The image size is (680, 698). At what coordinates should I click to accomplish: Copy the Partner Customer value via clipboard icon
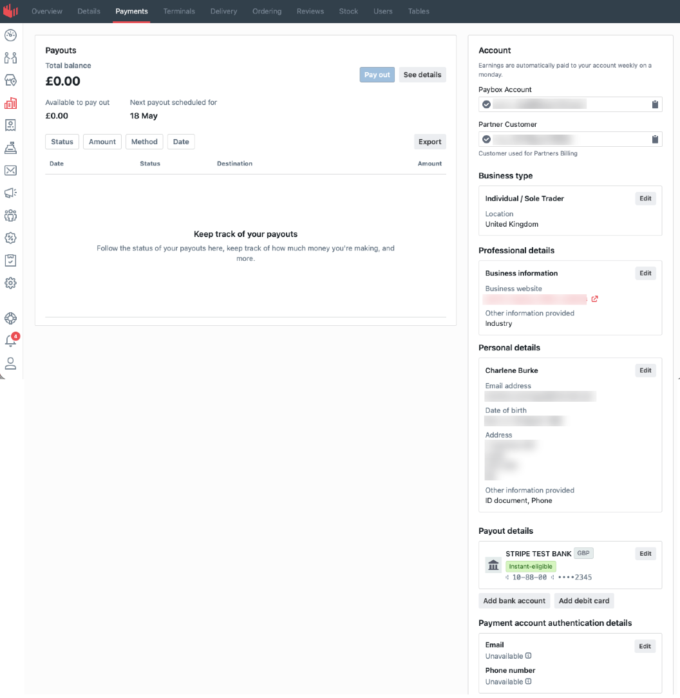[655, 139]
